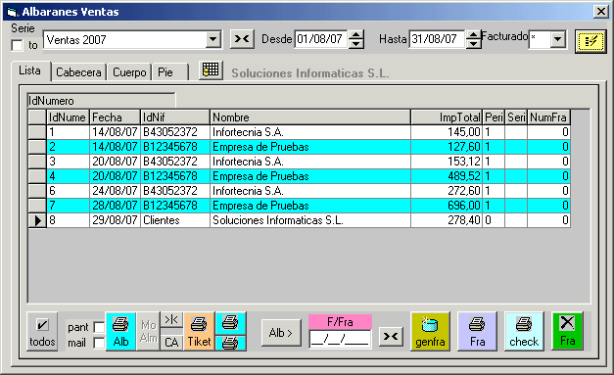Open the Facturado dropdown arrow

[557, 39]
